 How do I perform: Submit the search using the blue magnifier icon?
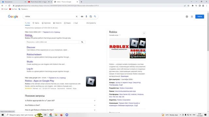[95, 17]
